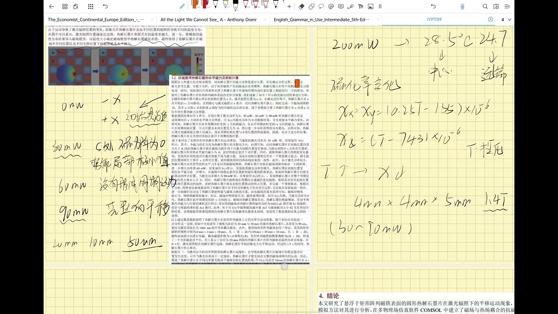Search the note with magnifier
558x314 pixels.
tap(485, 7)
